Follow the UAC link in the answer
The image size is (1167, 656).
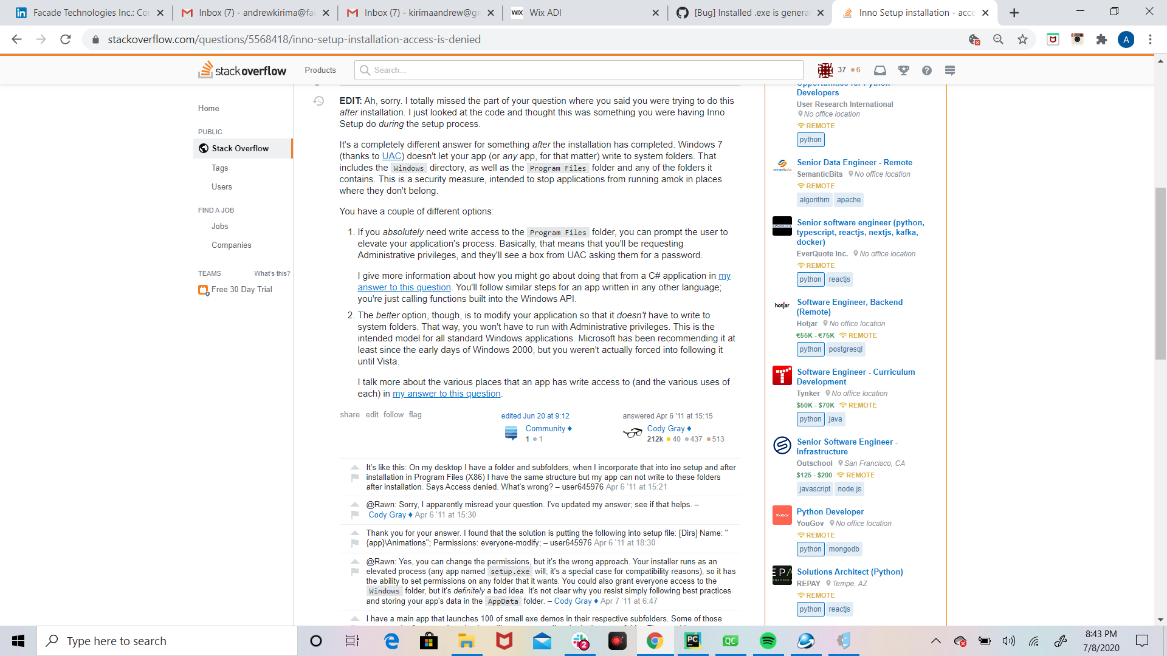[x=391, y=156]
